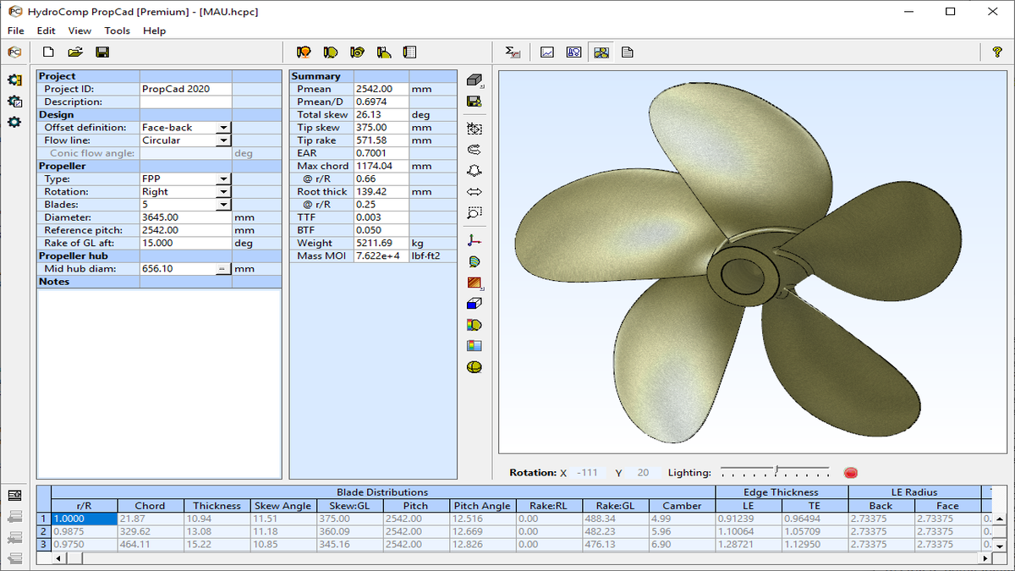Open the View menu

point(80,30)
